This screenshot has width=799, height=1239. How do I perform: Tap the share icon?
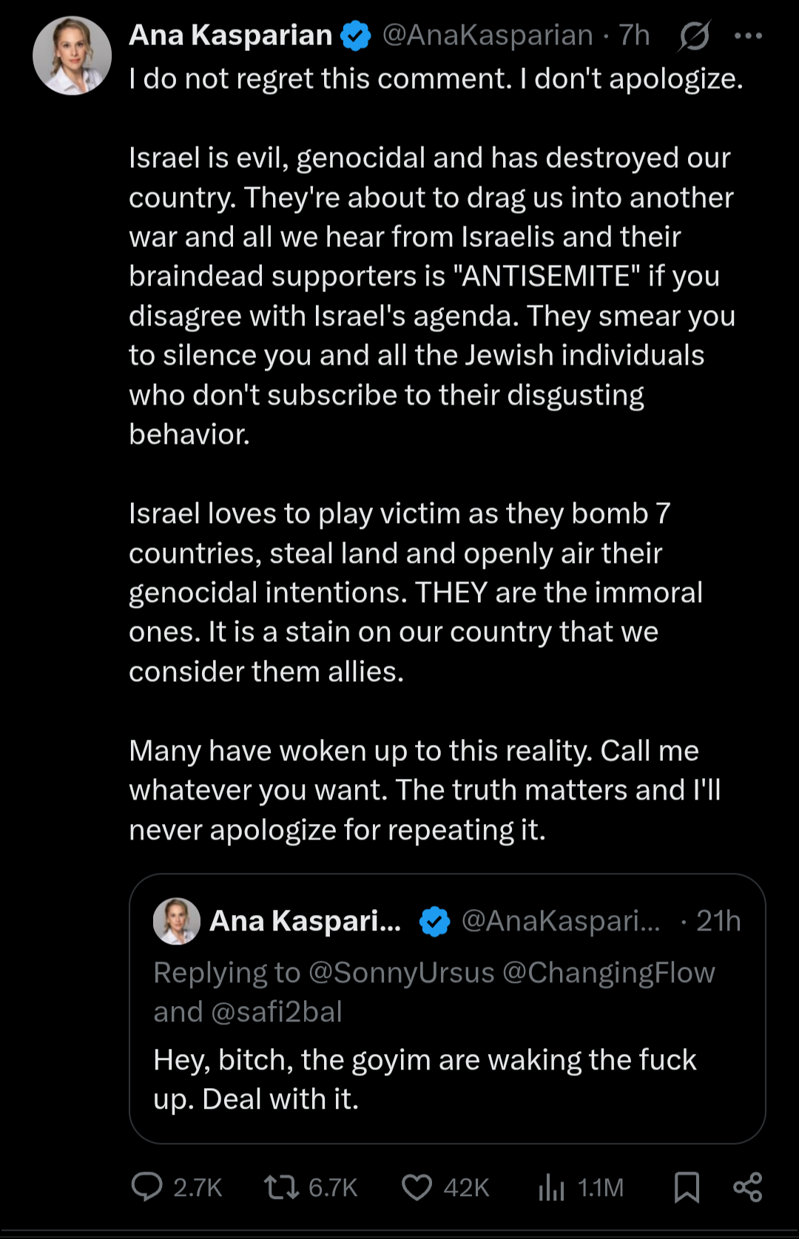[747, 1186]
